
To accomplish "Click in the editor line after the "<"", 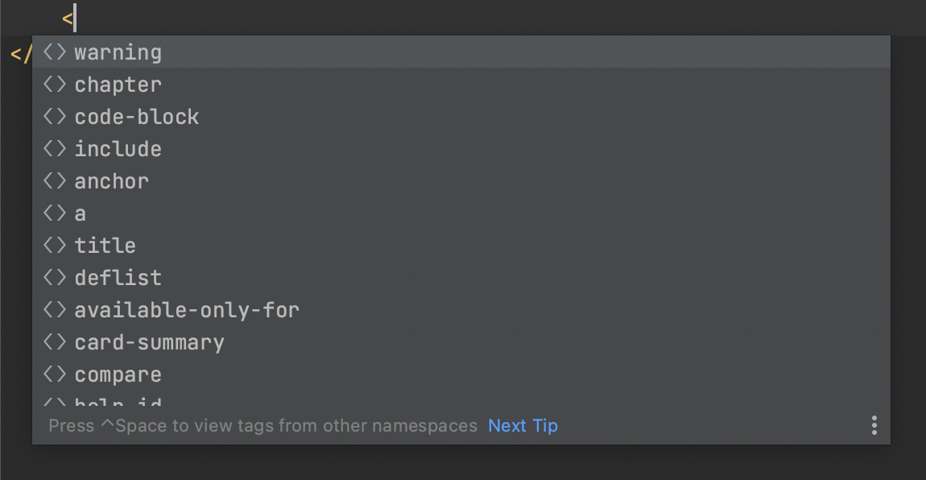I will pyautogui.click(x=76, y=18).
